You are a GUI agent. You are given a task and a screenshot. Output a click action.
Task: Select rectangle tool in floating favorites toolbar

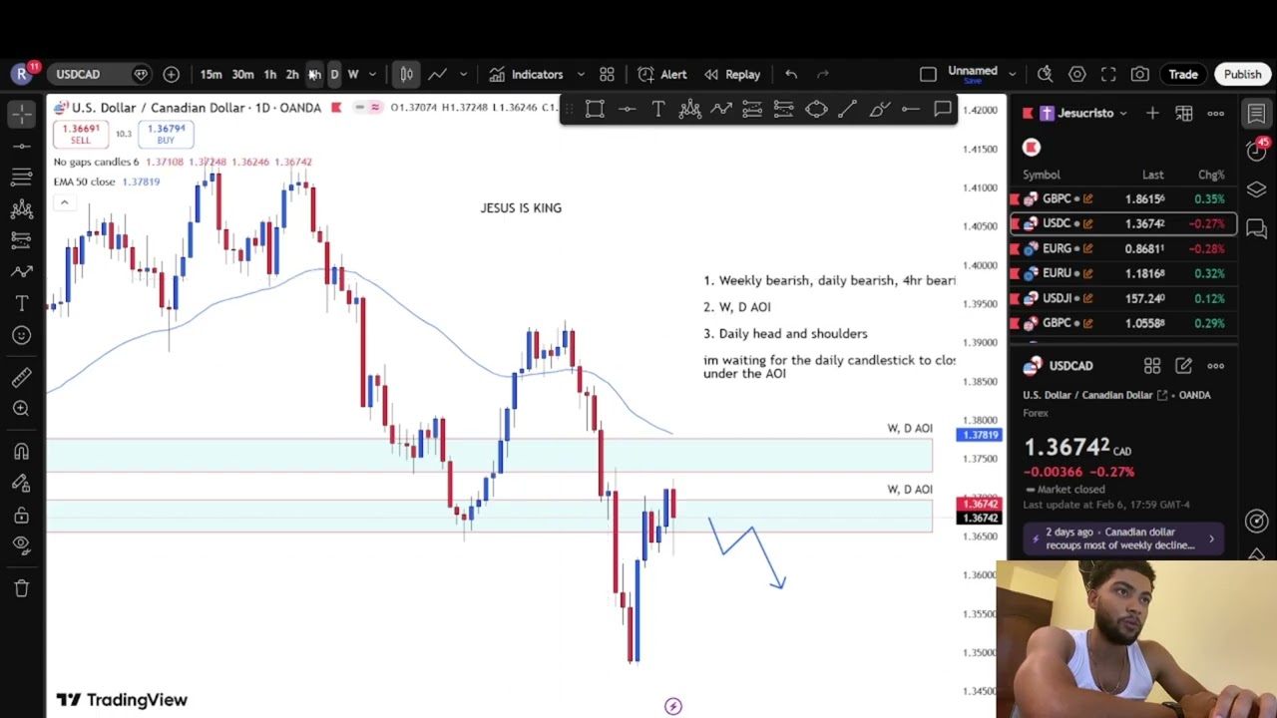tap(595, 109)
